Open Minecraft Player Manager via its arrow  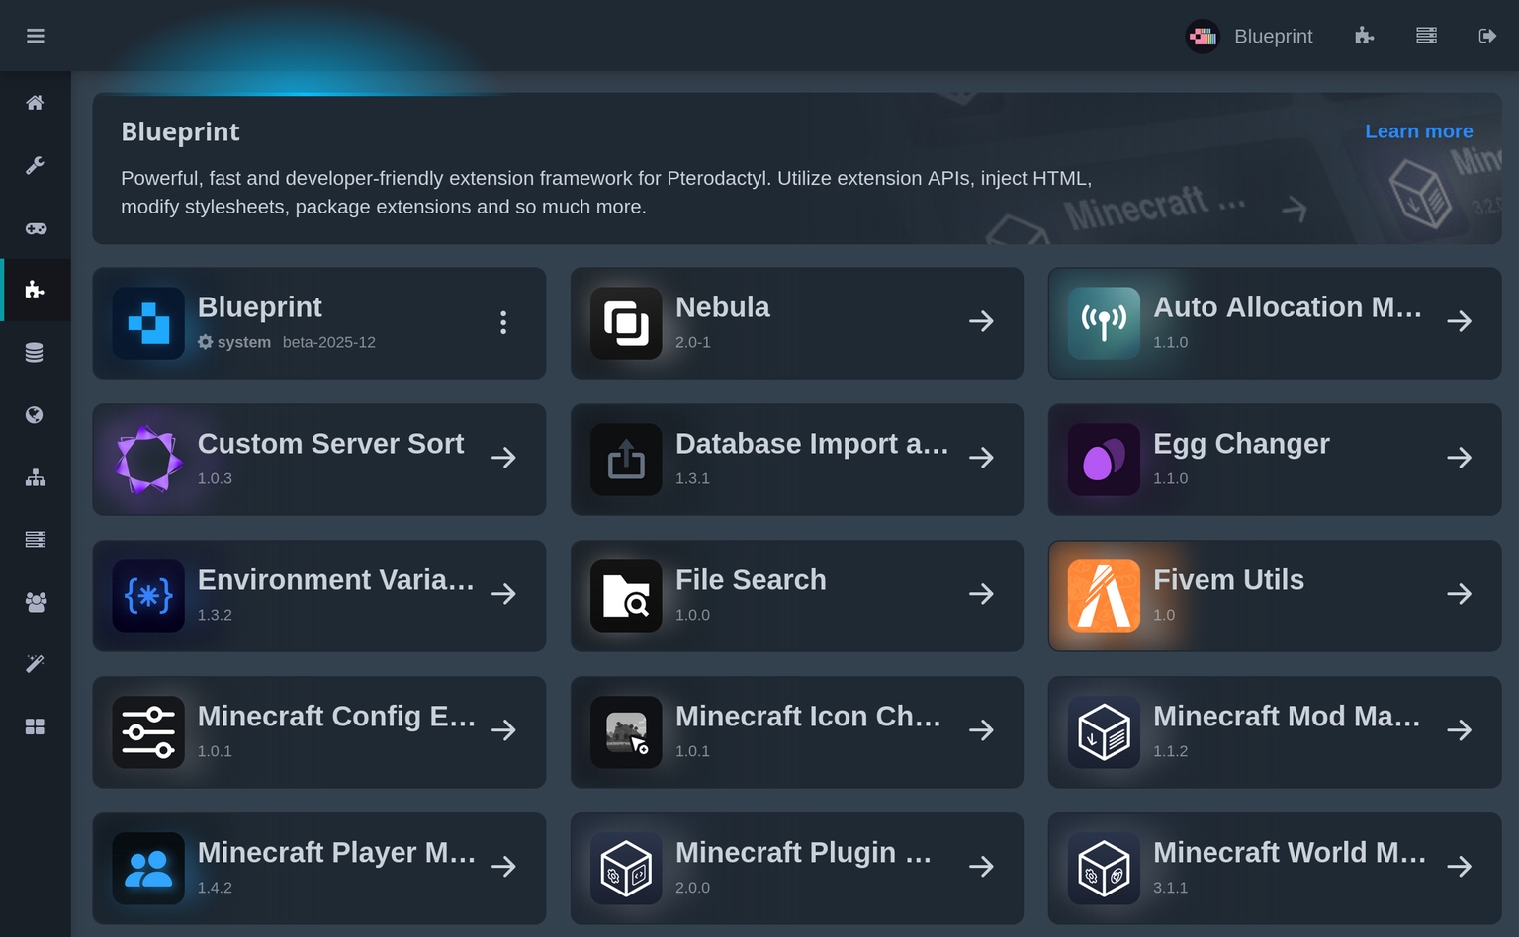coord(503,867)
